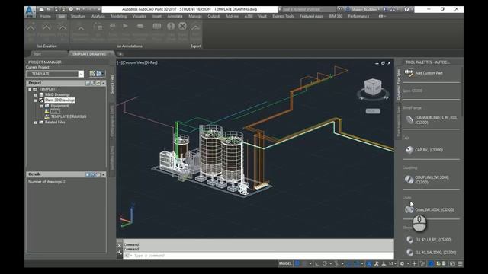Open the Output ribbon tab
Image resolution: width=488 pixels, height=274 pixels.
(x=213, y=16)
